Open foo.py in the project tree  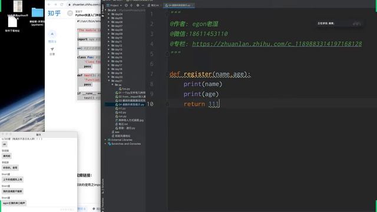[124, 89]
